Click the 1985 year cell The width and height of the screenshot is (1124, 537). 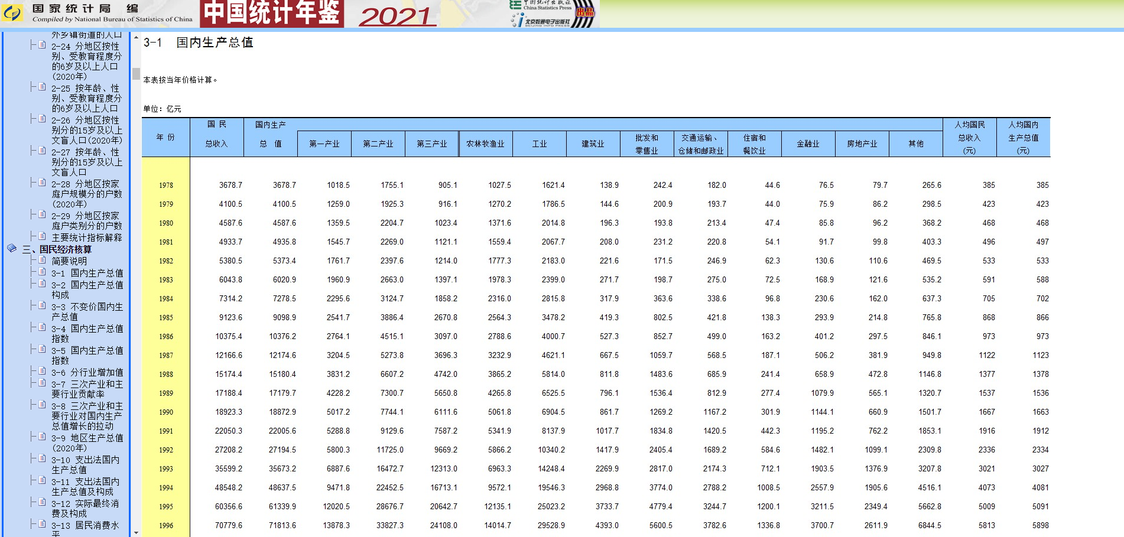pyautogui.click(x=166, y=318)
